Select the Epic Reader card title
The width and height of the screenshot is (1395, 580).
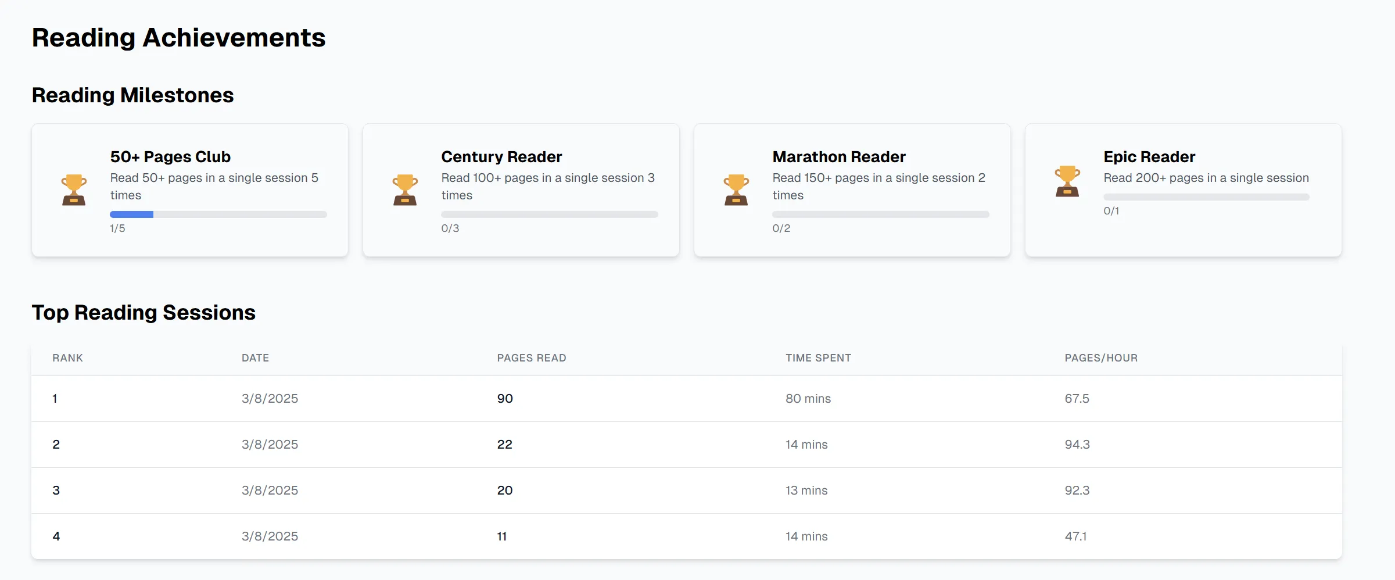[1149, 157]
